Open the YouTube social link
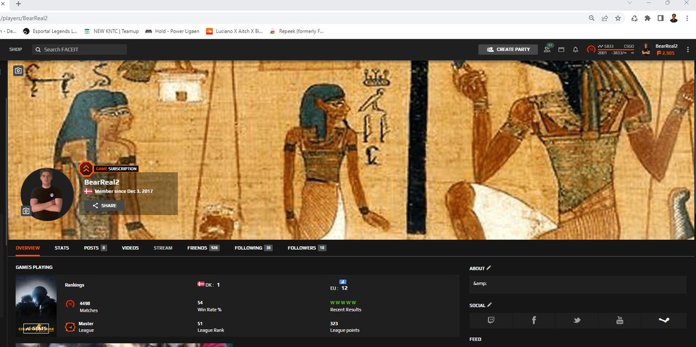Viewport: 696px width, 347px height. click(x=620, y=320)
